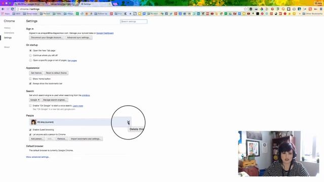This screenshot has width=324, height=182.
Task: Open the Chrome hamburger menu
Action: point(321,9)
